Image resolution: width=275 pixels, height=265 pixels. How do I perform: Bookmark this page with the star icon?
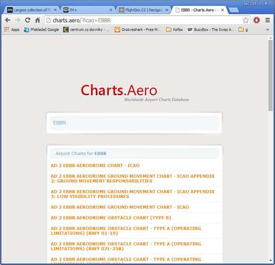point(245,20)
